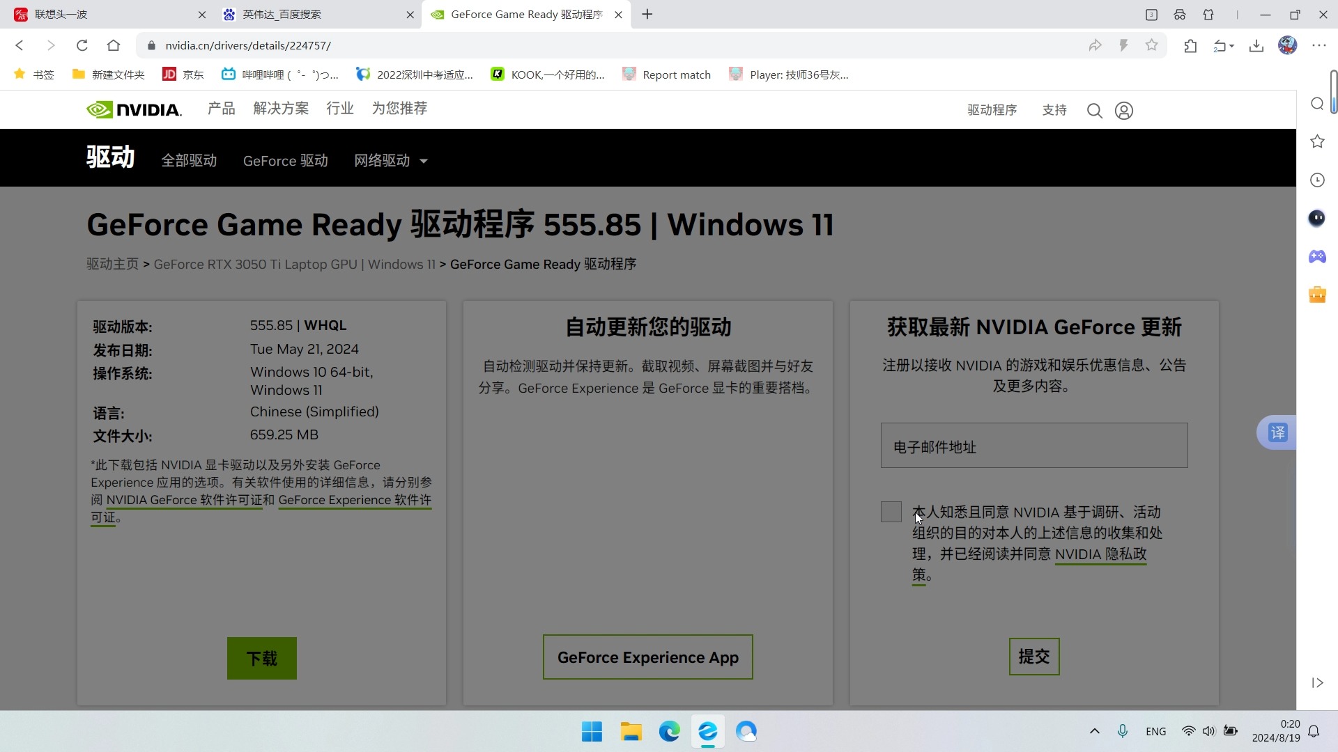Expand the 网络驱动 dropdown menu

390,160
